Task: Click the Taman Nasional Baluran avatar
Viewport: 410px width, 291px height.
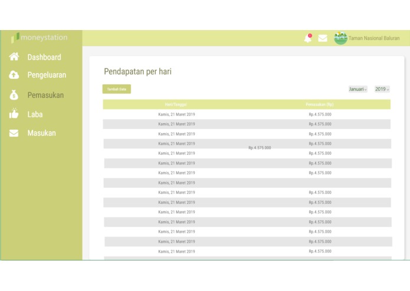Action: pyautogui.click(x=340, y=38)
